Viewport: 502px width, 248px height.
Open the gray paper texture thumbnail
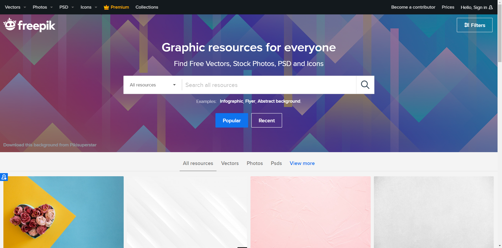tap(434, 212)
